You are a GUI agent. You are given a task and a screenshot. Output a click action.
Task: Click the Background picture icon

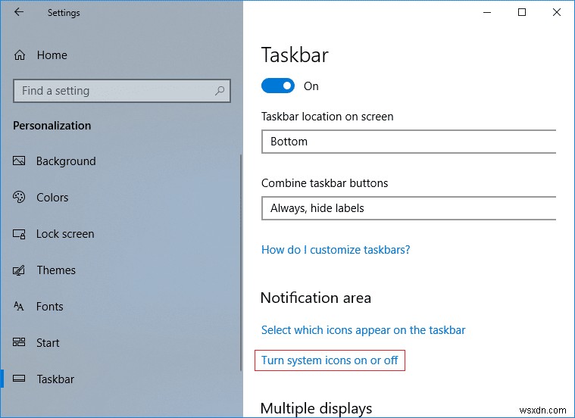pyautogui.click(x=20, y=161)
